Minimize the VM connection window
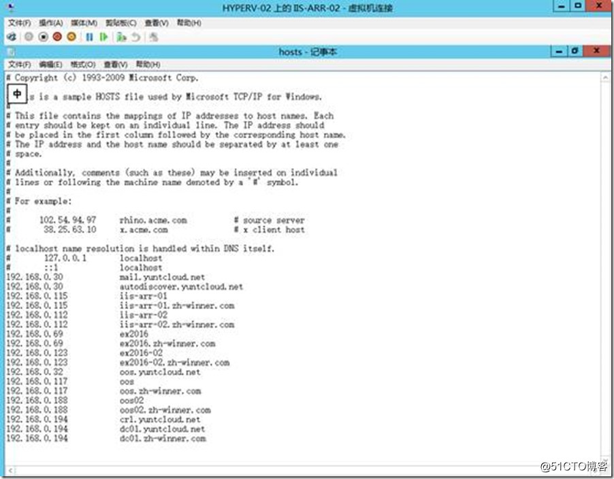 (561, 6)
